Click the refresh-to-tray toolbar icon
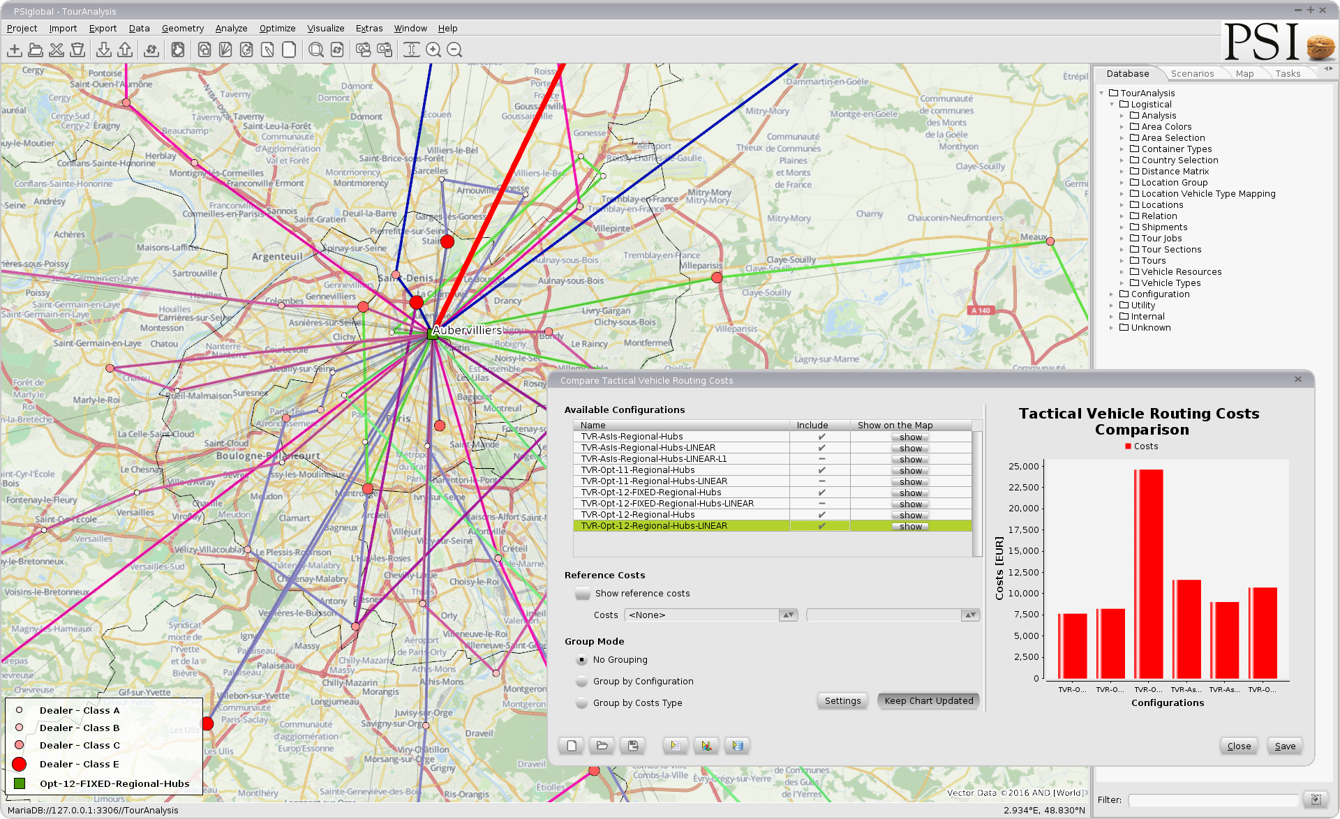The width and height of the screenshot is (1340, 819). tap(151, 50)
